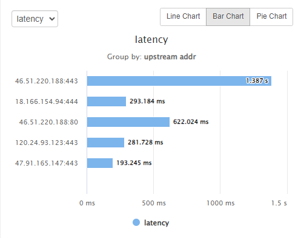The height and width of the screenshot is (238, 301).
Task: Click the 193.245 ms value label
Action: 134,162
